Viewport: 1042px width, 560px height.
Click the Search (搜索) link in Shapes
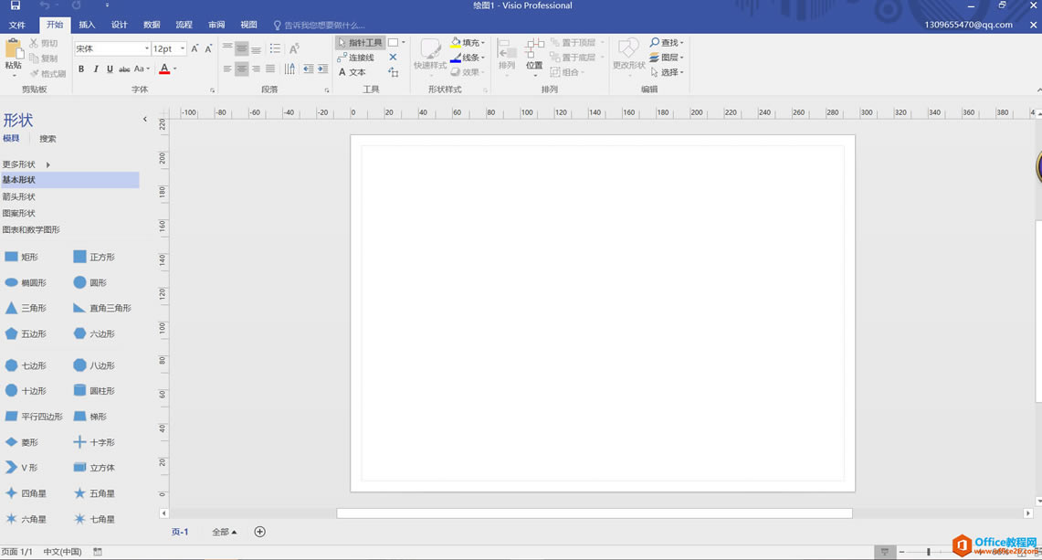click(47, 139)
